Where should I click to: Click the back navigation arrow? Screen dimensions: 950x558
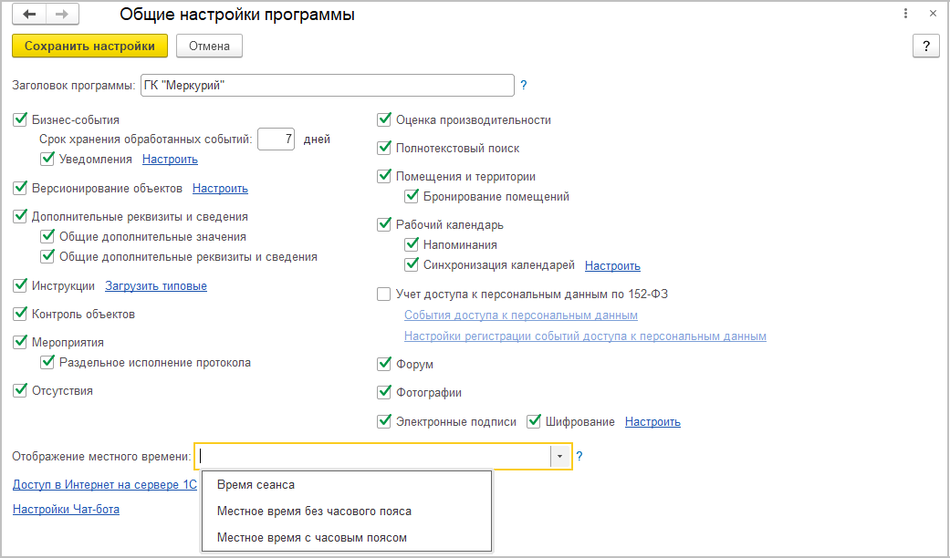point(30,15)
